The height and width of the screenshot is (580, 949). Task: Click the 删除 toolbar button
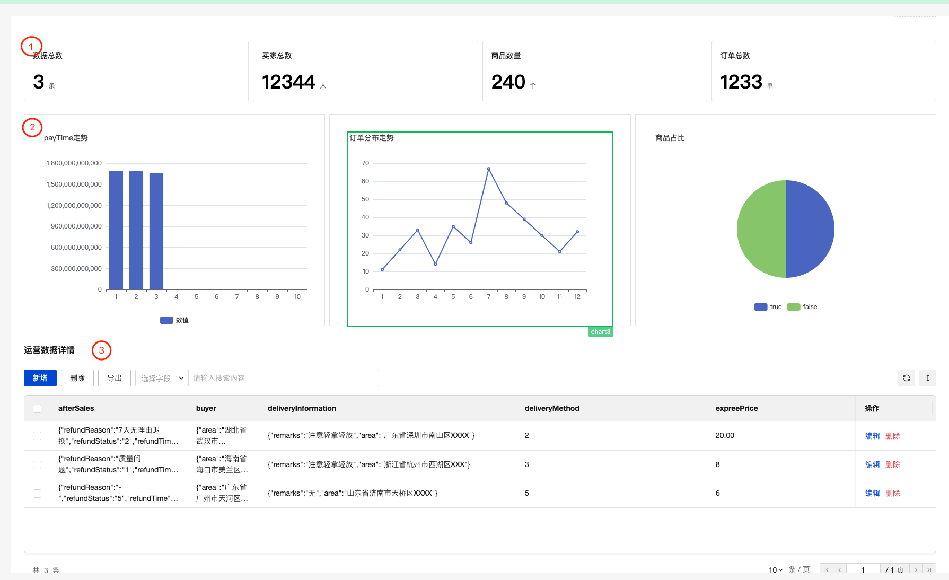(x=77, y=378)
